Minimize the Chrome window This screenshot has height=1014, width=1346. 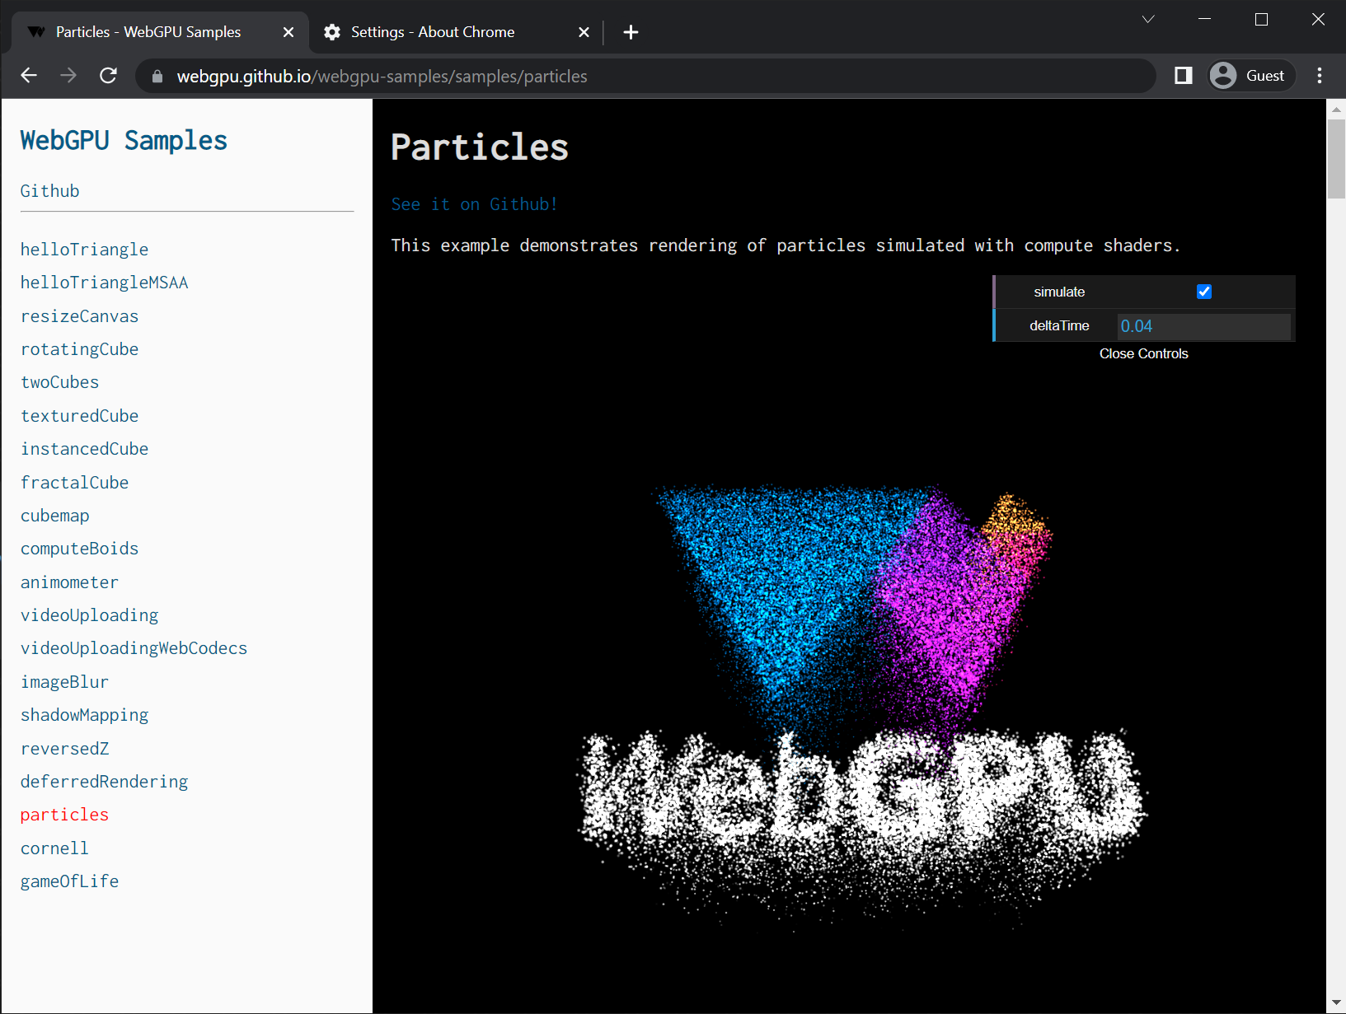click(1204, 19)
